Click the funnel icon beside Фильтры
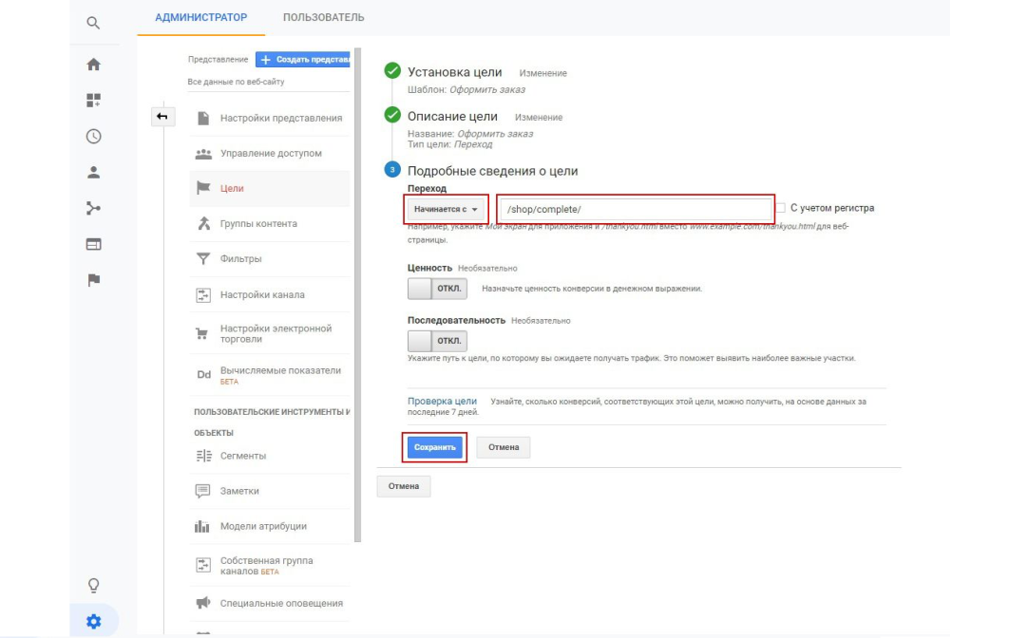 tap(203, 259)
